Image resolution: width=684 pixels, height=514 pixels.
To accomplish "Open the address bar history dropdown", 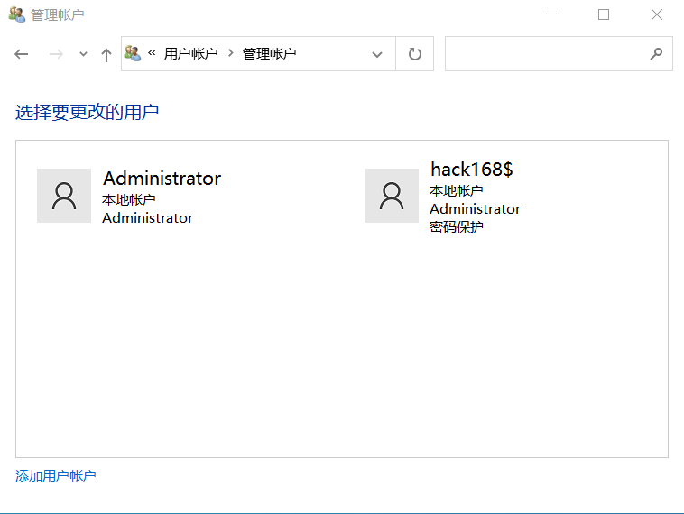I will point(377,54).
